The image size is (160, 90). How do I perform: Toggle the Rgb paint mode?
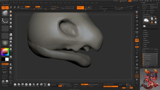[27, 7]
